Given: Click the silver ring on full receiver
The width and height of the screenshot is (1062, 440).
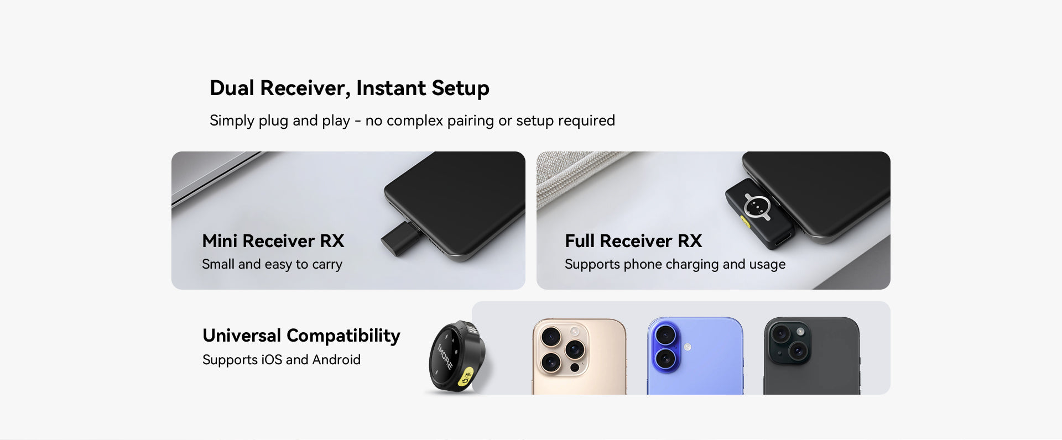Looking at the screenshot, I should (757, 207).
